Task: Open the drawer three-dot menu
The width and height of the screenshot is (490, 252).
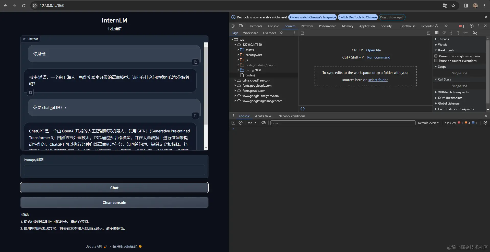Action: pyautogui.click(x=233, y=116)
